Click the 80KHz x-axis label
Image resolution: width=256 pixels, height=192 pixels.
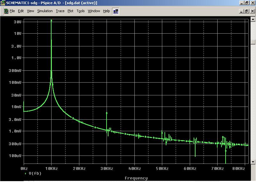(239, 169)
